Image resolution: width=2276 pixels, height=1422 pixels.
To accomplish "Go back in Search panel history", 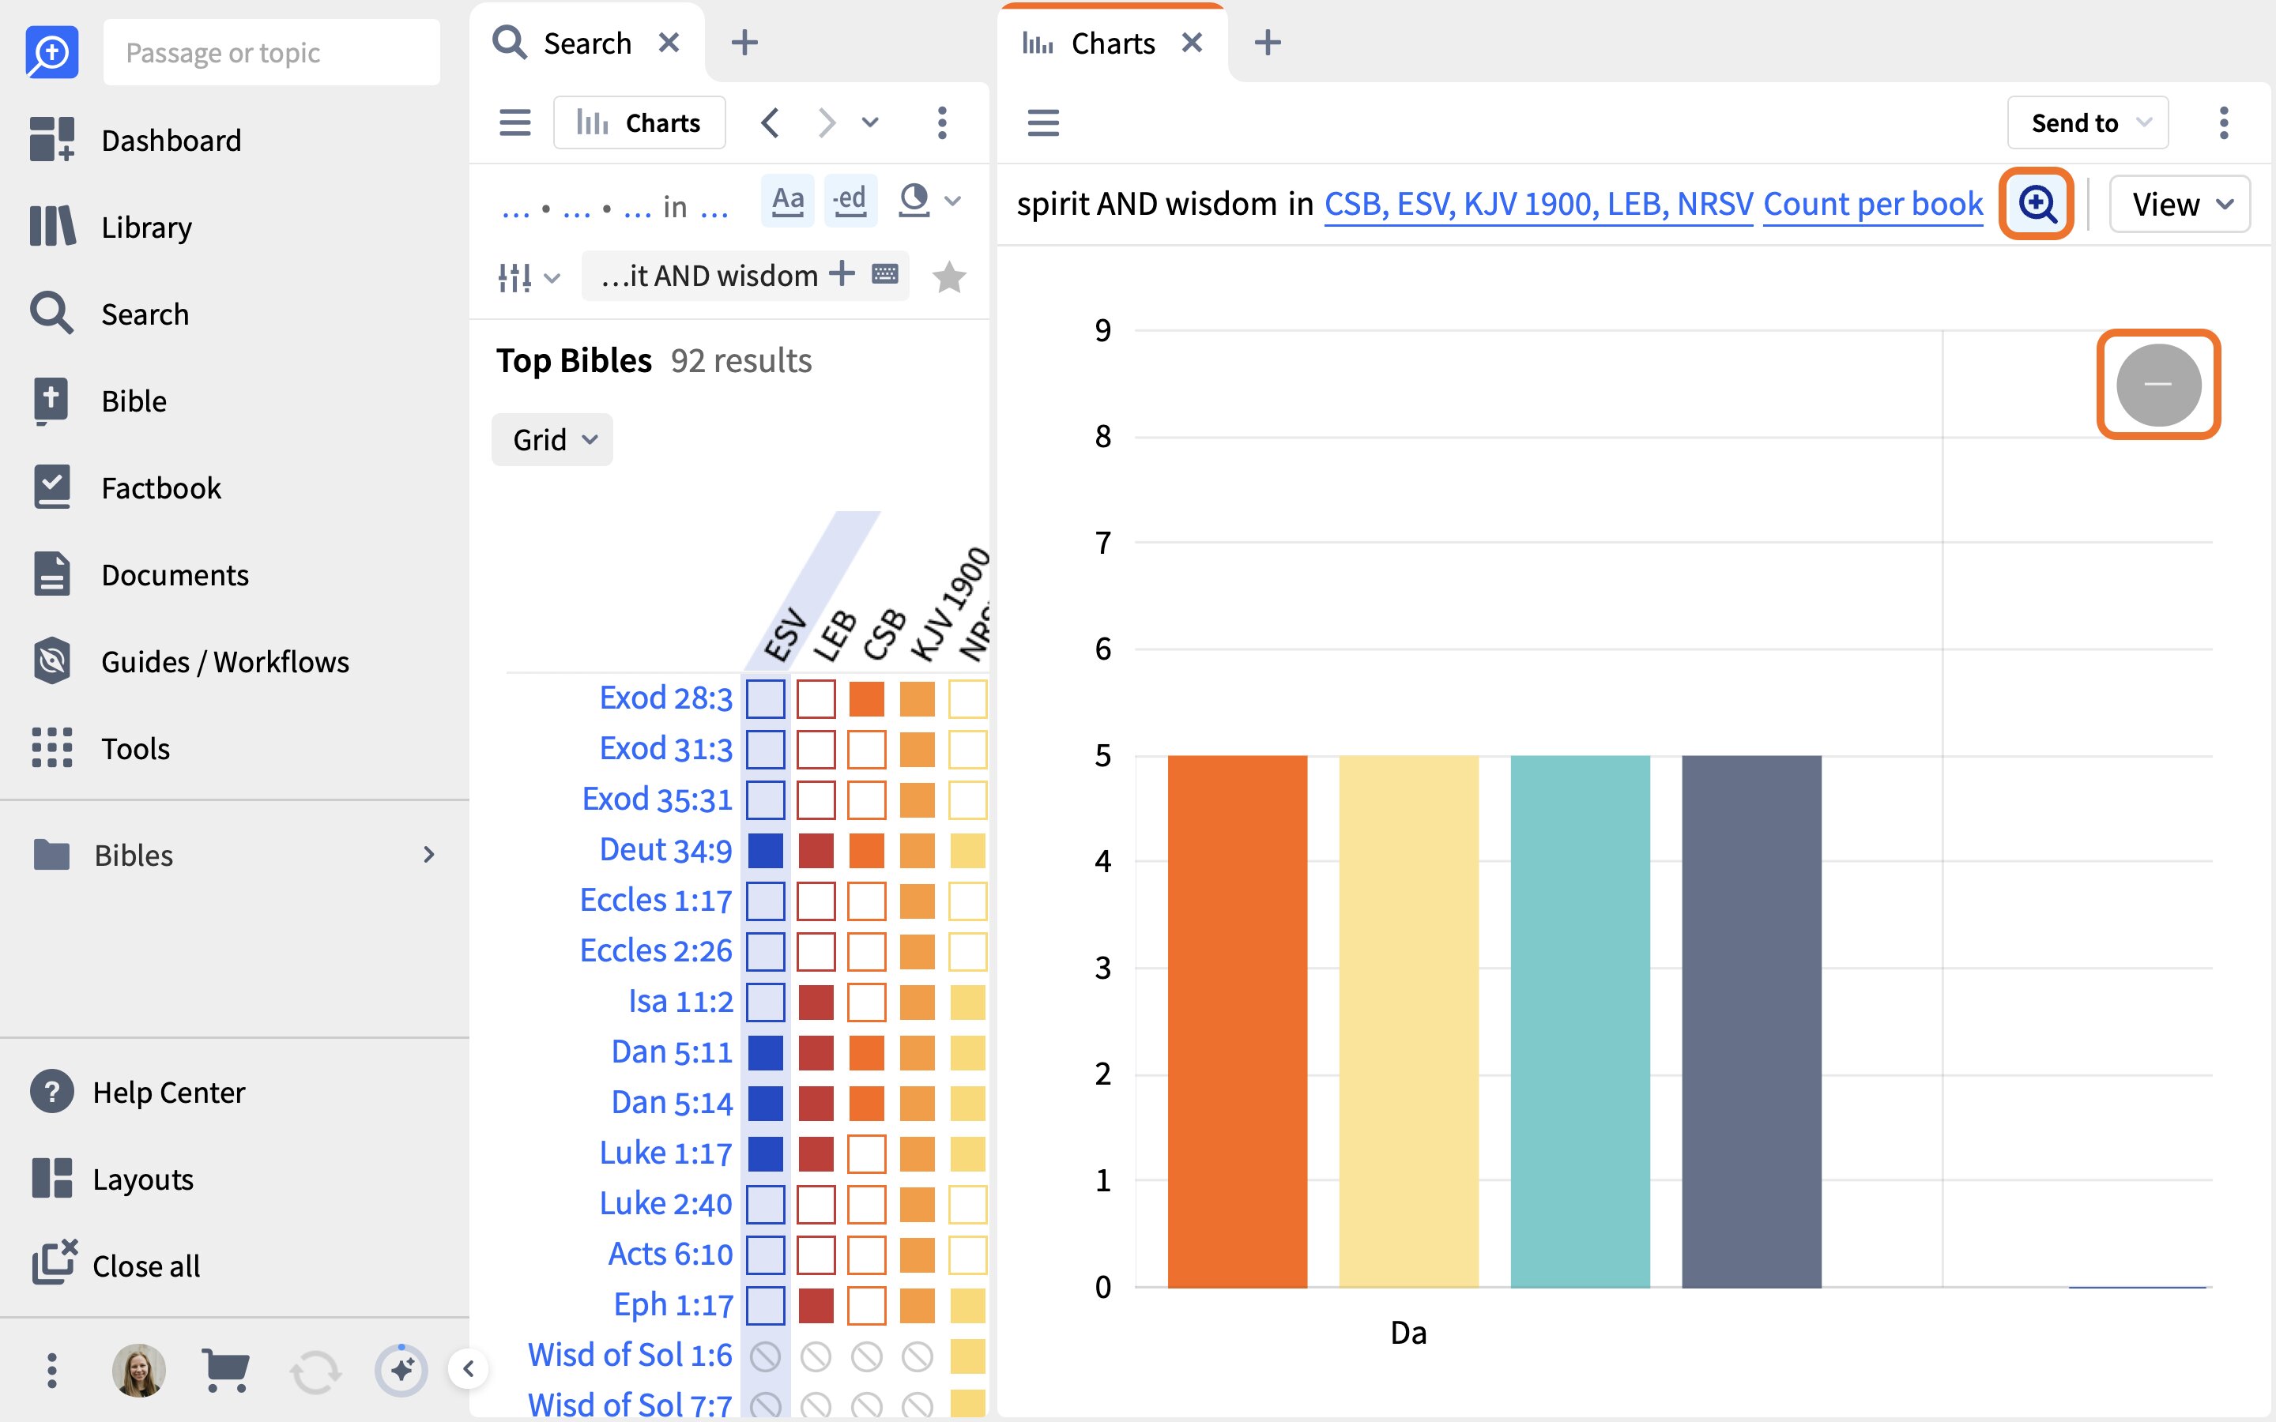I will tap(771, 122).
